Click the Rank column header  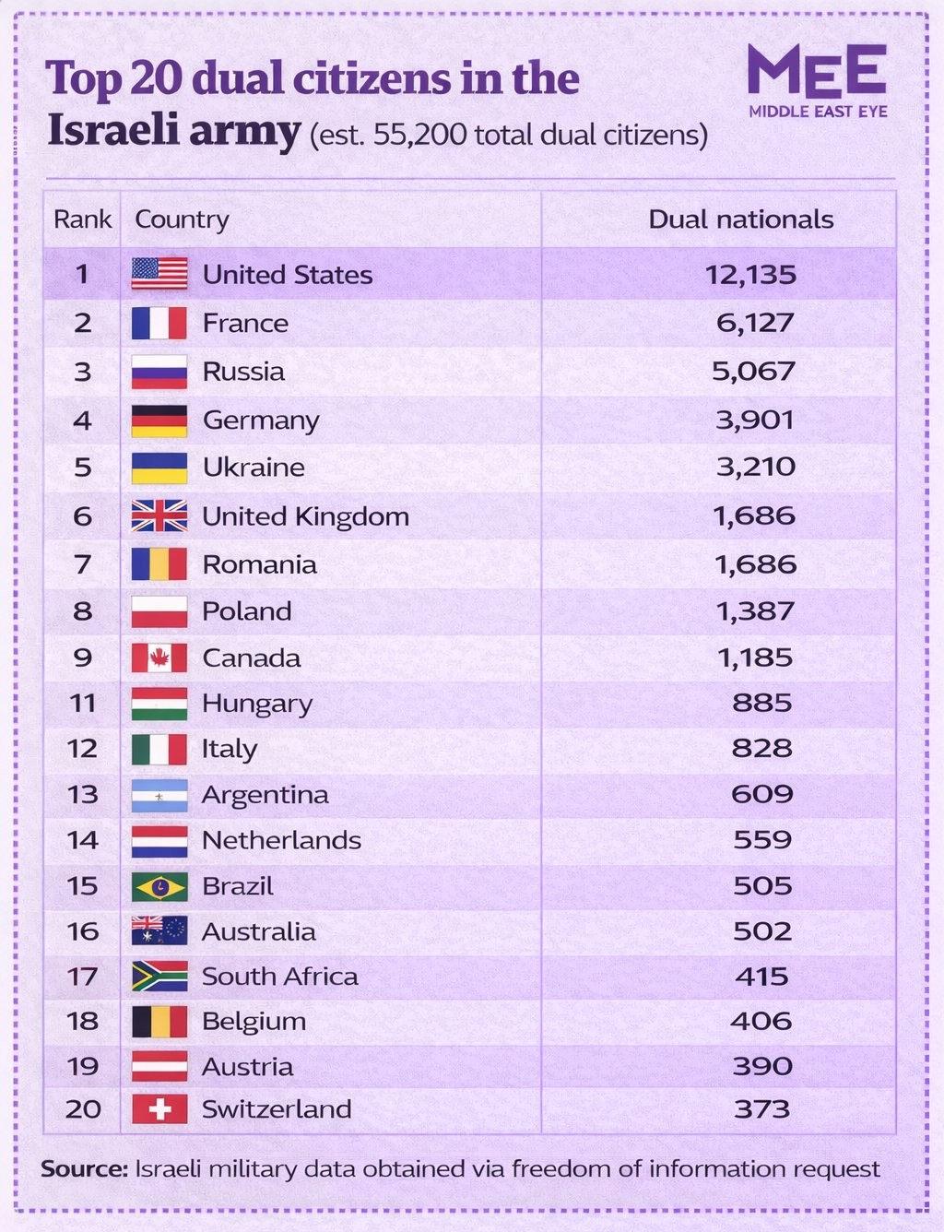tap(82, 219)
